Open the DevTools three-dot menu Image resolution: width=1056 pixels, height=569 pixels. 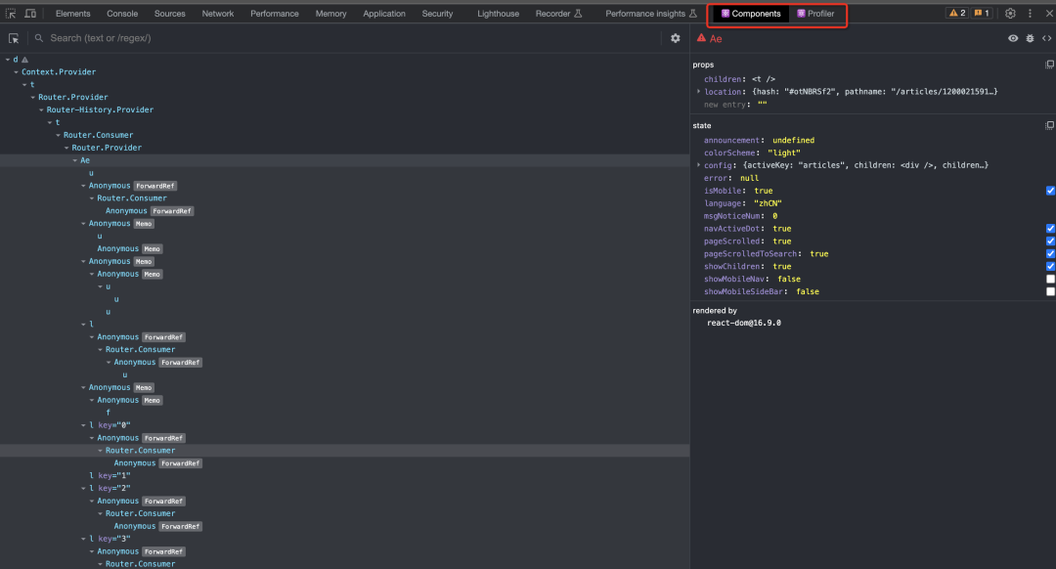(1030, 14)
